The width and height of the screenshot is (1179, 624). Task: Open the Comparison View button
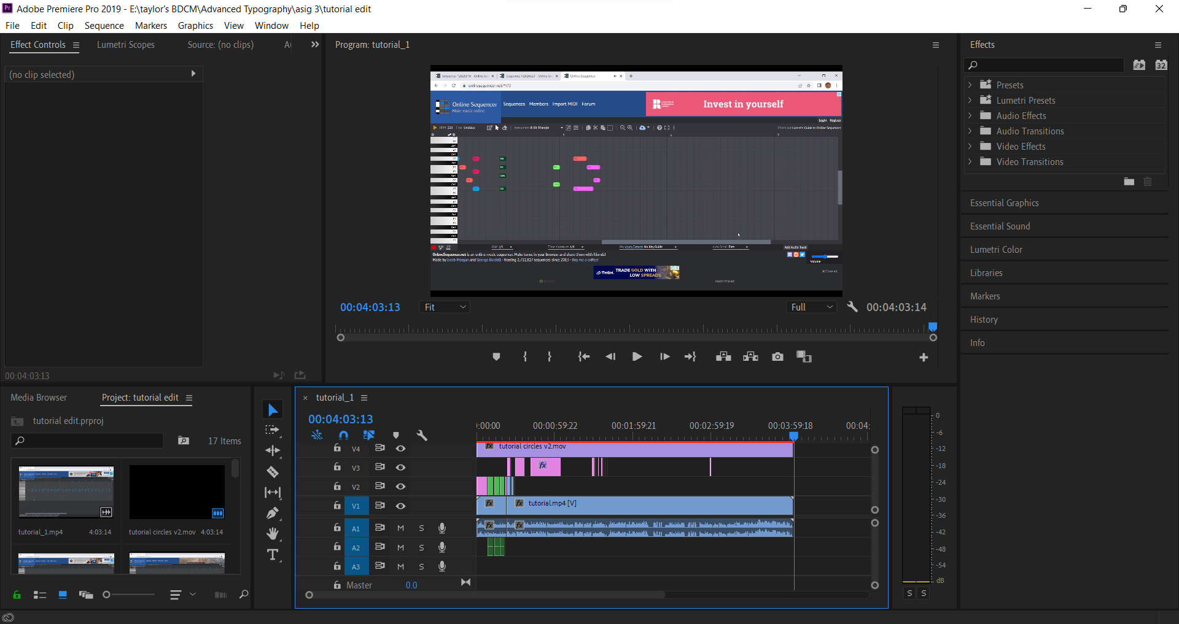(x=804, y=357)
